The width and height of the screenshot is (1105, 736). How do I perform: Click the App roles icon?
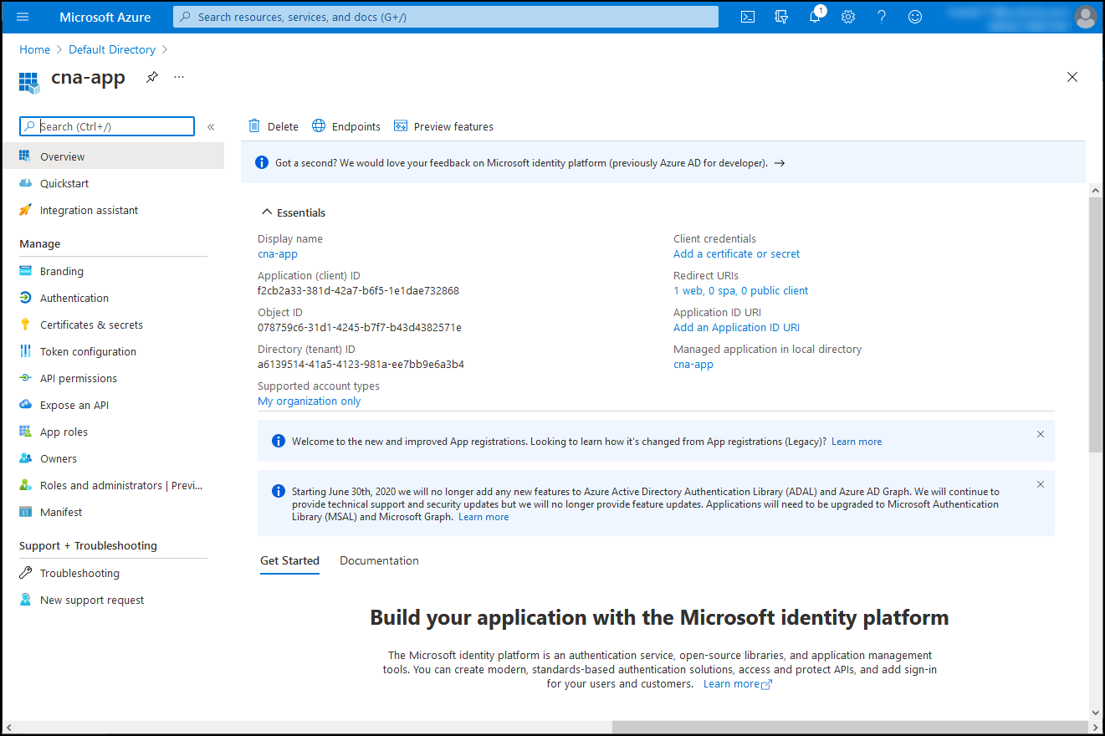click(25, 432)
